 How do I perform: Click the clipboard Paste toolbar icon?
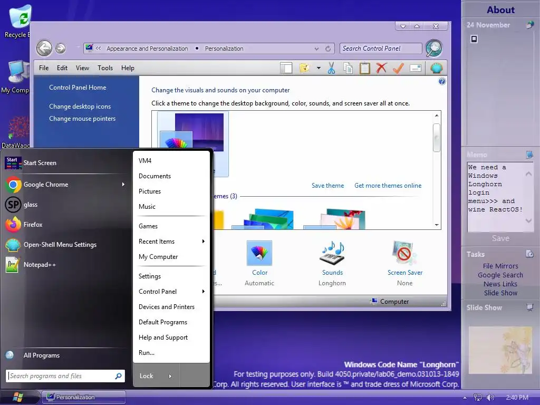[x=365, y=68]
